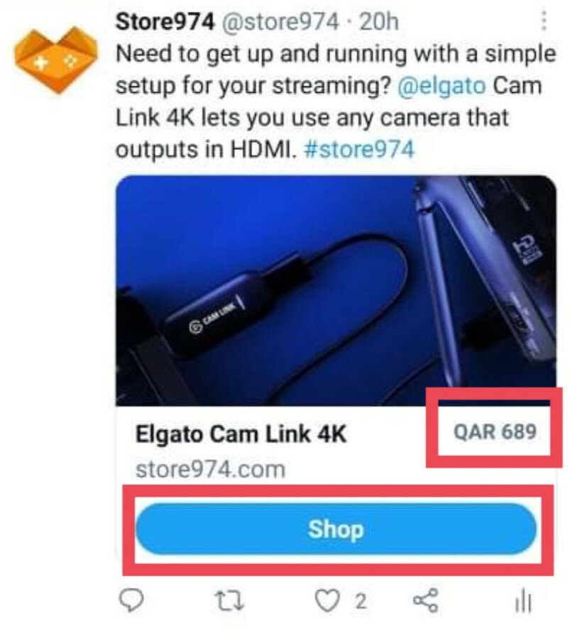Like the tweet with heart icon

pyautogui.click(x=327, y=601)
